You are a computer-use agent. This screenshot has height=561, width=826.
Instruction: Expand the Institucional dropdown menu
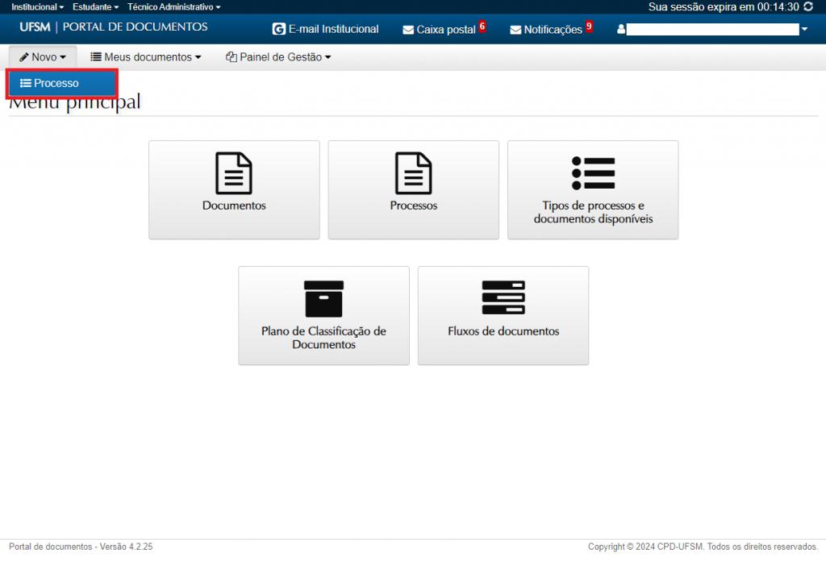37,6
